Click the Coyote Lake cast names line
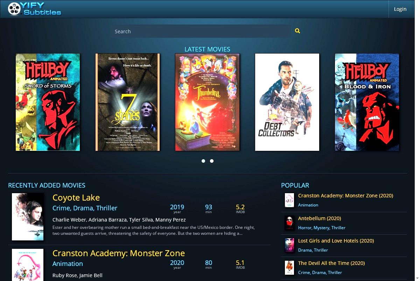Image resolution: width=420 pixels, height=281 pixels. coord(119,220)
